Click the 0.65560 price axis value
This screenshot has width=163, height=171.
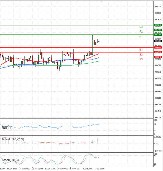pos(158,92)
